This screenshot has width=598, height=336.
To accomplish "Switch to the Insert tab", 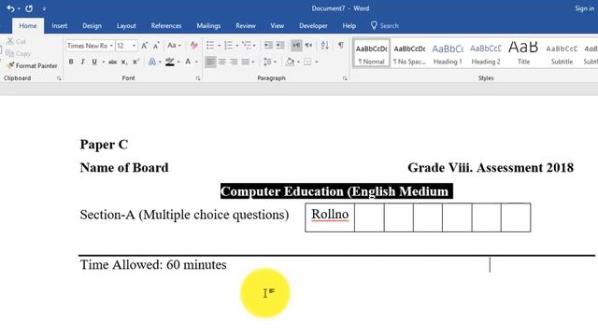I will coord(60,26).
